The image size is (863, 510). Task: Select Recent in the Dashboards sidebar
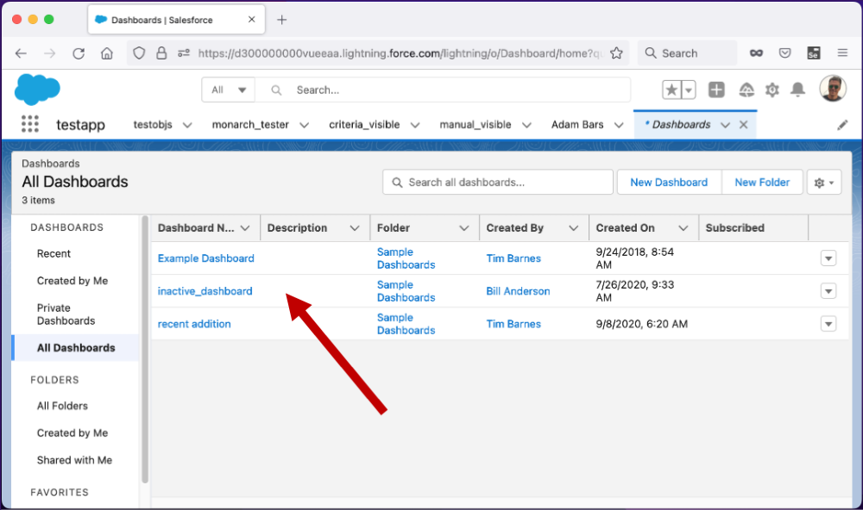54,254
